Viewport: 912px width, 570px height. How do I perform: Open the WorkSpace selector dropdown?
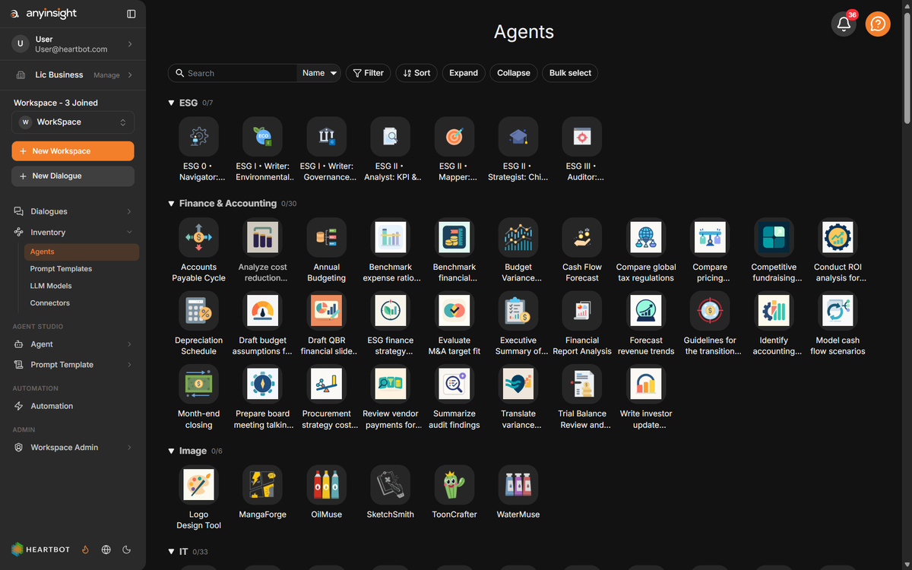(73, 122)
